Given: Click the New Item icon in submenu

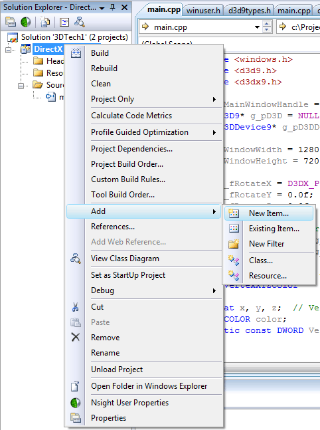Looking at the screenshot, I should click(x=234, y=213).
